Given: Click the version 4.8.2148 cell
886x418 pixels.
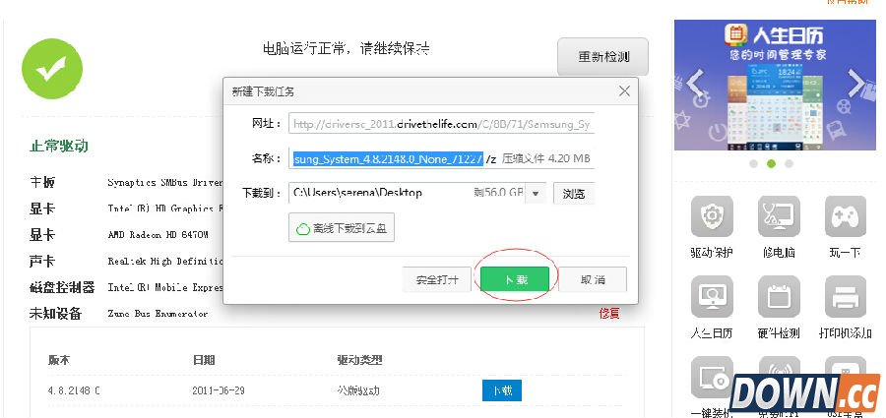Looking at the screenshot, I should [x=74, y=390].
